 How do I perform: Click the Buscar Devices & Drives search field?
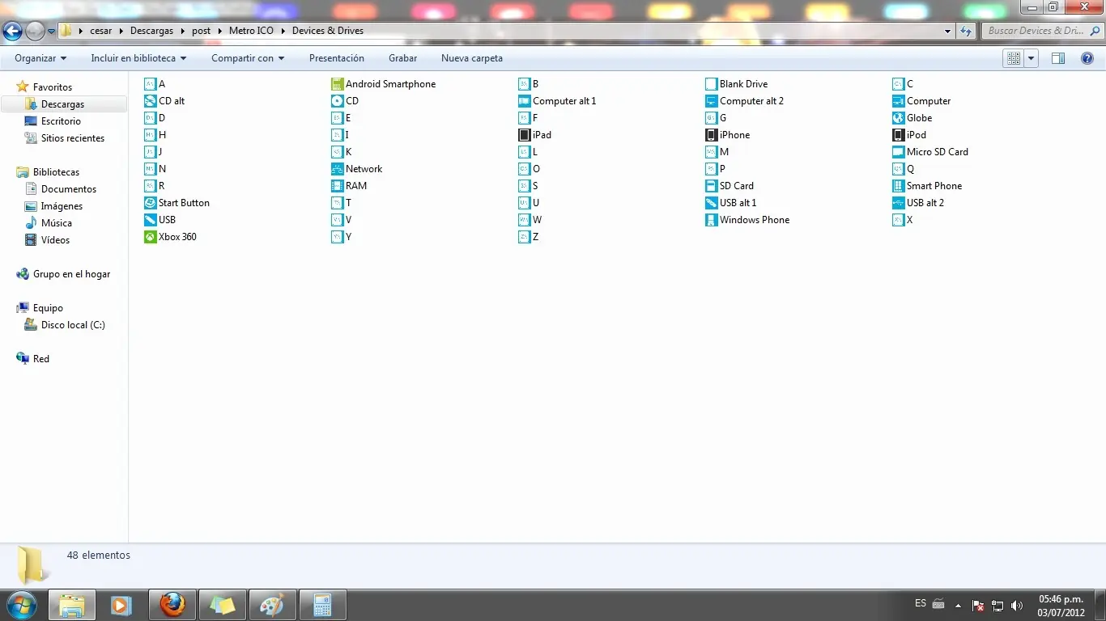point(1035,31)
